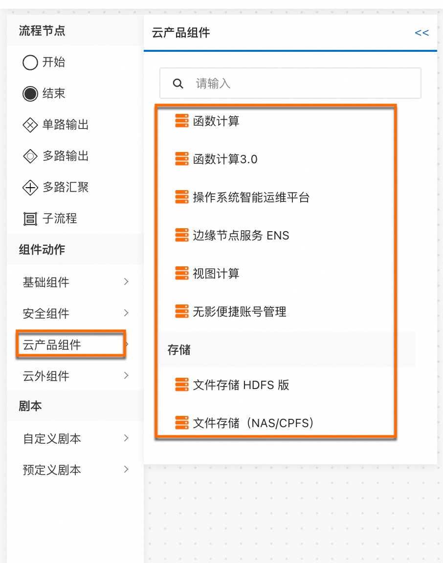
Task: Select 函数计算3.0 component
Action: (x=225, y=159)
